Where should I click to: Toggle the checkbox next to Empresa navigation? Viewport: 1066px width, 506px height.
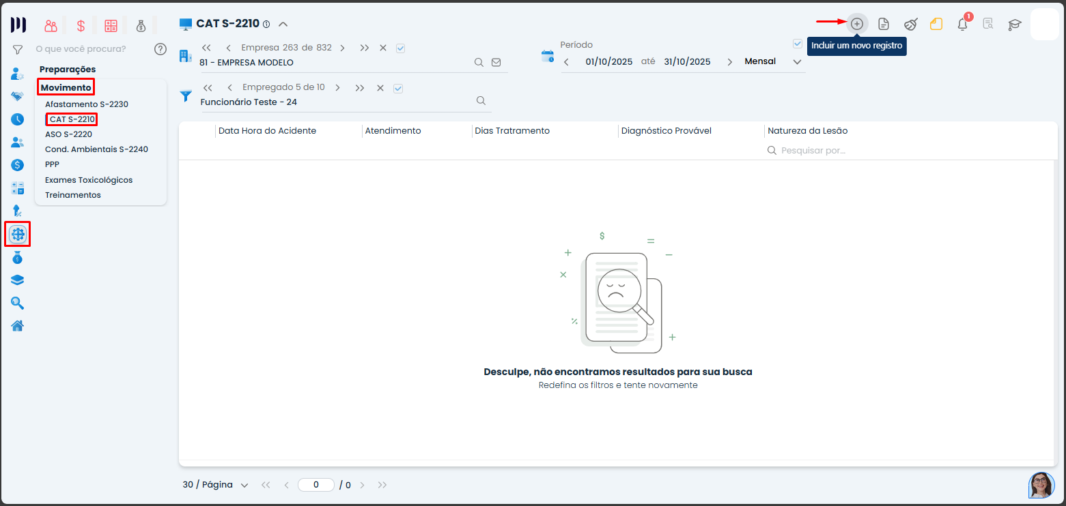(401, 48)
